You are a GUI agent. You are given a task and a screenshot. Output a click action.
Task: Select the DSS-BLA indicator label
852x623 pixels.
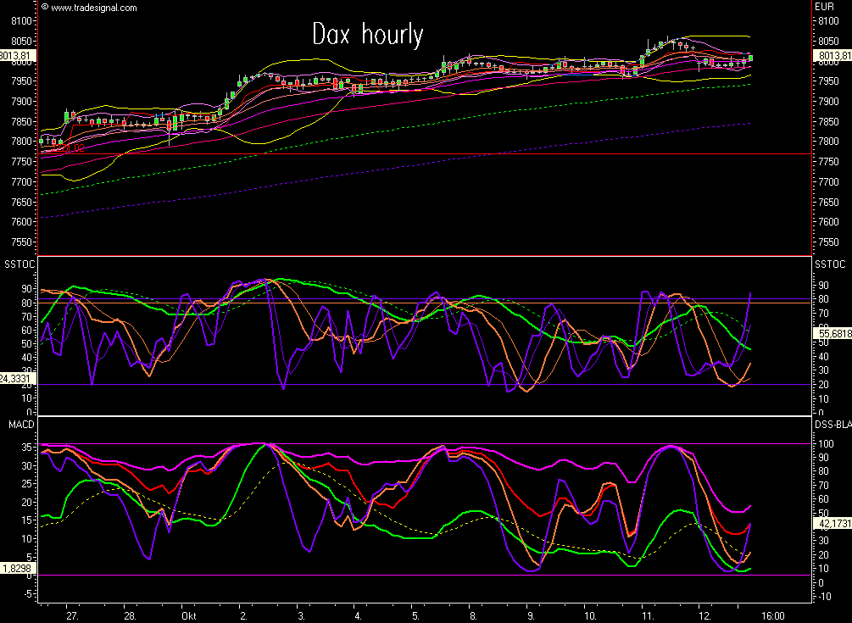pos(832,425)
